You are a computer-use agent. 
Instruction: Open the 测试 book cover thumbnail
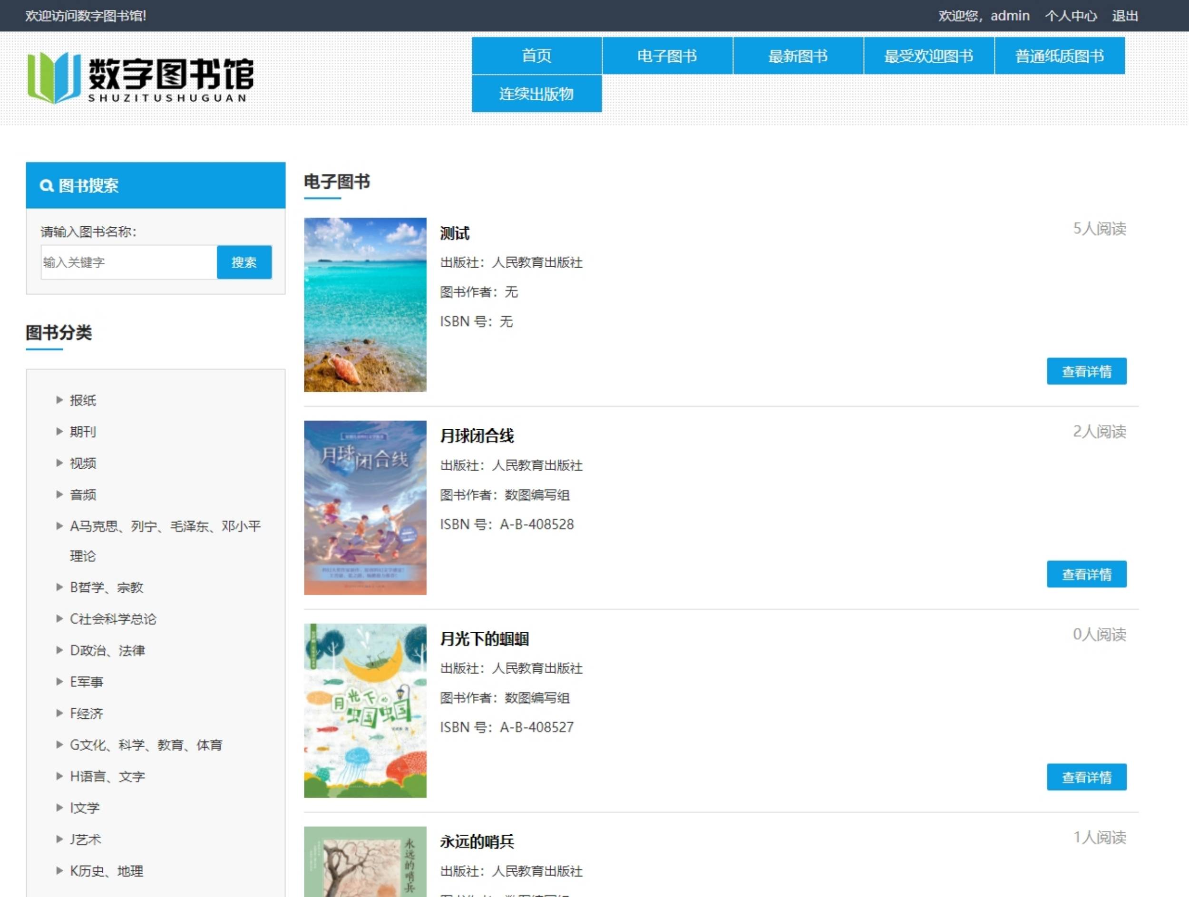(x=365, y=305)
